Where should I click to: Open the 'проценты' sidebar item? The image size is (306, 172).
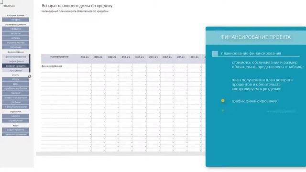16,70
